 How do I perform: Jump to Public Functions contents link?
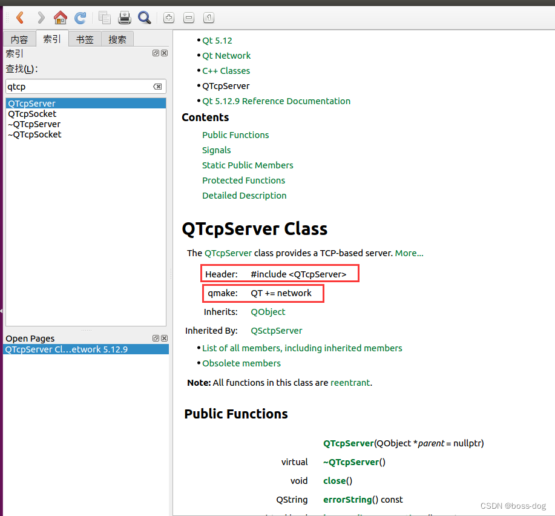tap(235, 135)
